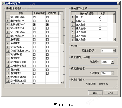Check 记录有效值 for 发电机有功功率
122x108 pixels.
tap(34, 77)
